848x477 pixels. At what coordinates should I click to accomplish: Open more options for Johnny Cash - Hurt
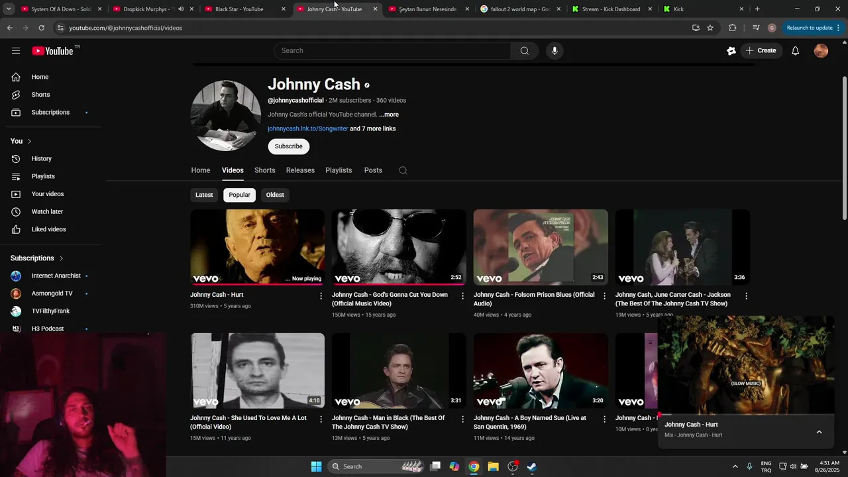pos(321,295)
